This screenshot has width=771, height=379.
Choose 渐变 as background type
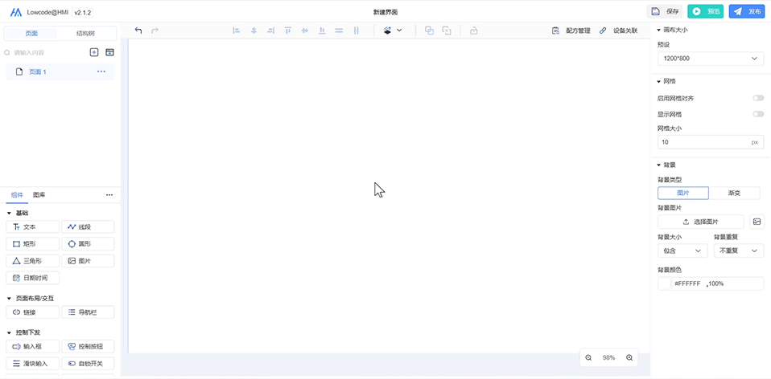[734, 194]
